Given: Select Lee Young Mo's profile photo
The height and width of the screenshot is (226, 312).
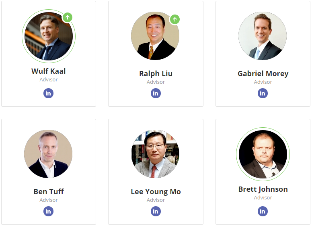Looking at the screenshot, I should [156, 154].
